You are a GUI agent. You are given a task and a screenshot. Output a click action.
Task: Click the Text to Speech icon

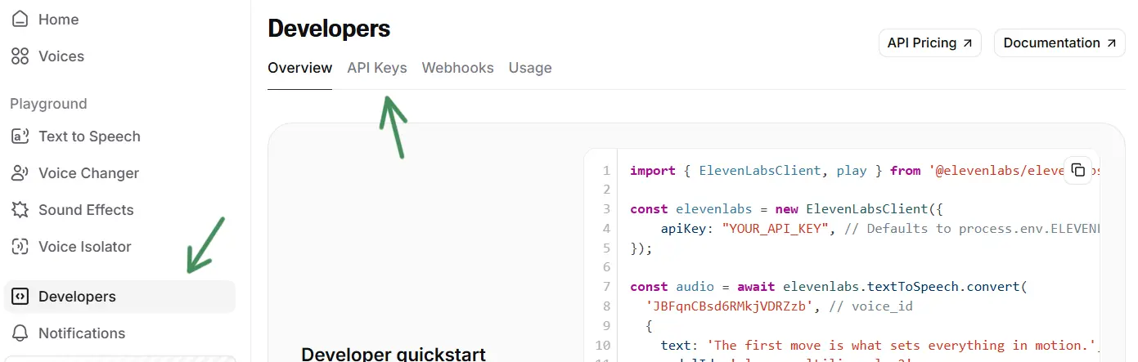click(x=20, y=136)
